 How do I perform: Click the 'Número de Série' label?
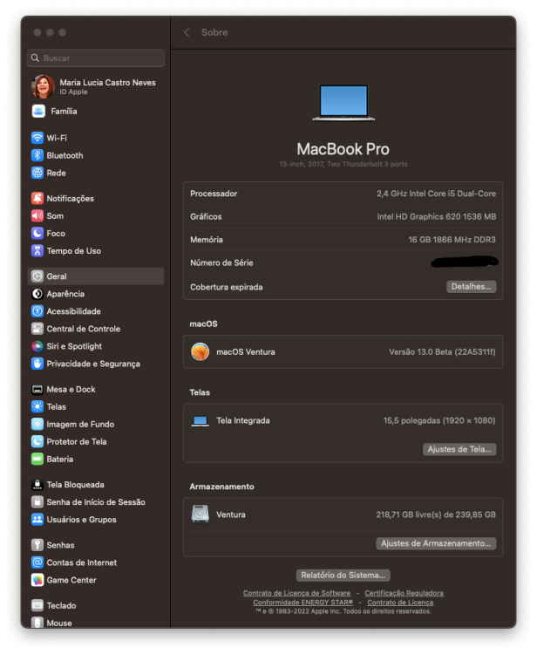(221, 262)
